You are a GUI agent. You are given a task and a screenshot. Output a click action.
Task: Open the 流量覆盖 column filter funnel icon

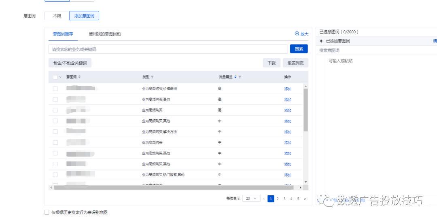[x=240, y=77]
